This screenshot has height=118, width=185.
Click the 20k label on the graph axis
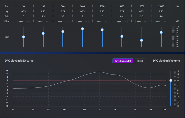click(x=165, y=109)
